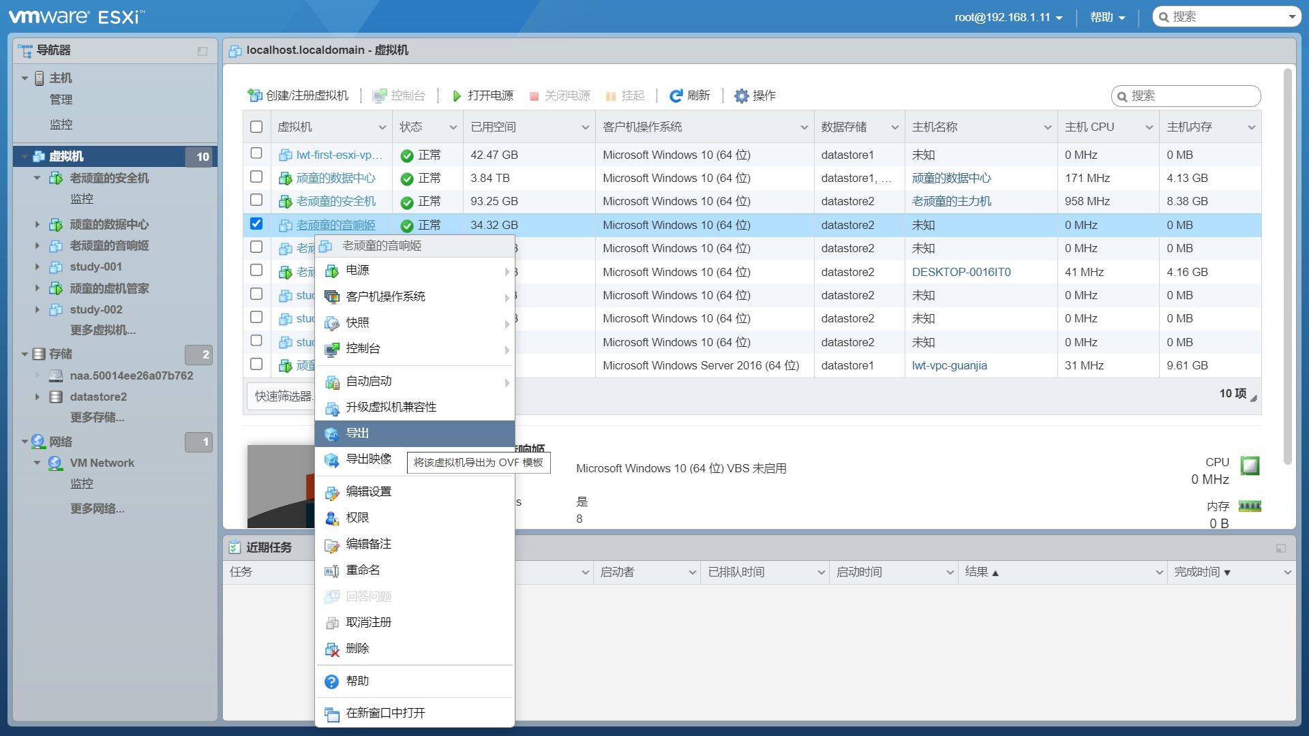This screenshot has height=736, width=1309.
Task: Expand study-001 in navigator tree
Action: (37, 266)
